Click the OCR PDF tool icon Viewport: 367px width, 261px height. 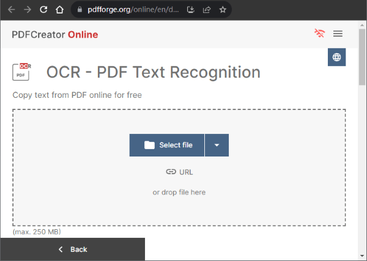(x=21, y=72)
